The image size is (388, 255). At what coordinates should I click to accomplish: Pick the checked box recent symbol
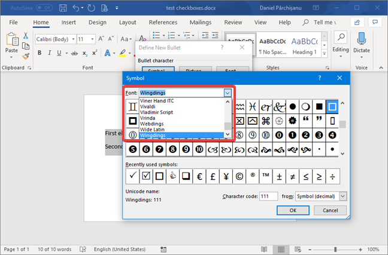point(146,176)
